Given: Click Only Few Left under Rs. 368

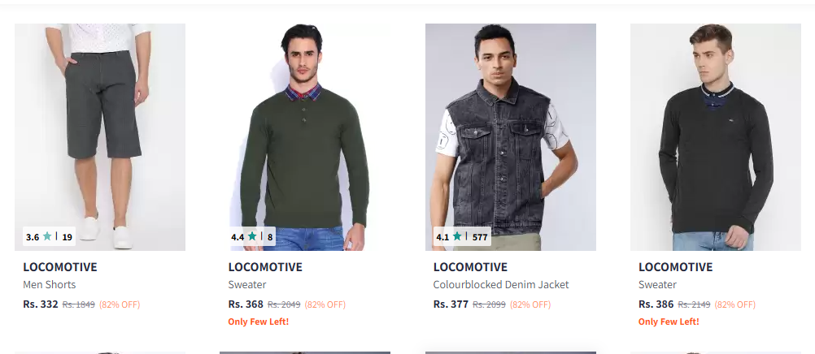Looking at the screenshot, I should [259, 322].
